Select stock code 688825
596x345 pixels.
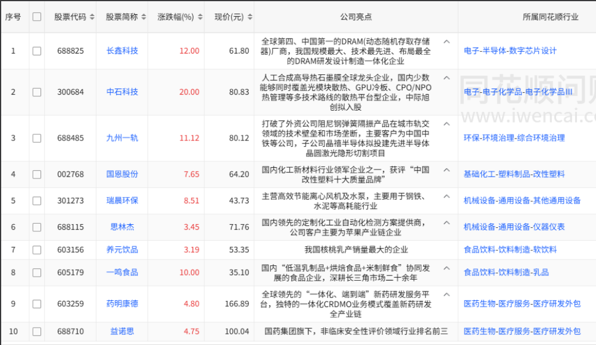coord(70,51)
